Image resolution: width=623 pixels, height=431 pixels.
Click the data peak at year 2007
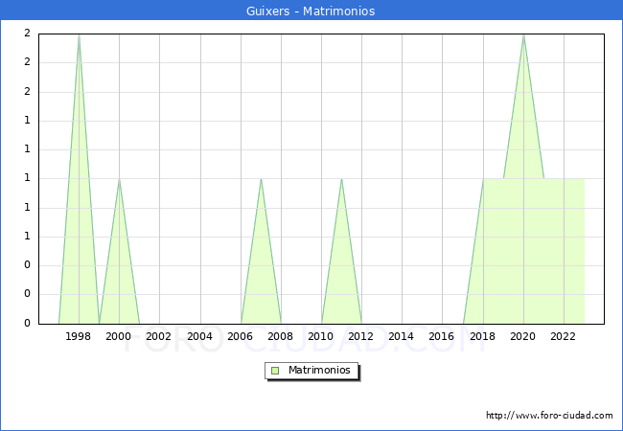(261, 179)
